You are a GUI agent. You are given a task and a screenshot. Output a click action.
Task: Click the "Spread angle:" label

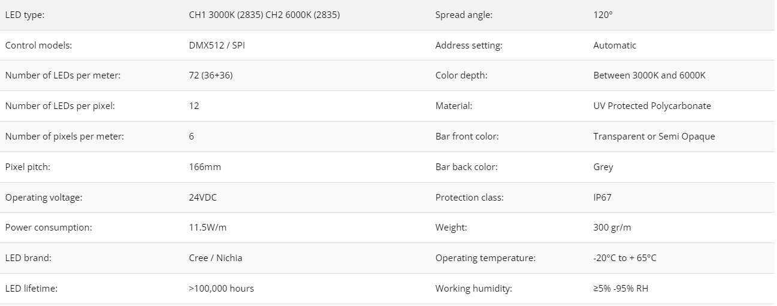[x=464, y=15]
